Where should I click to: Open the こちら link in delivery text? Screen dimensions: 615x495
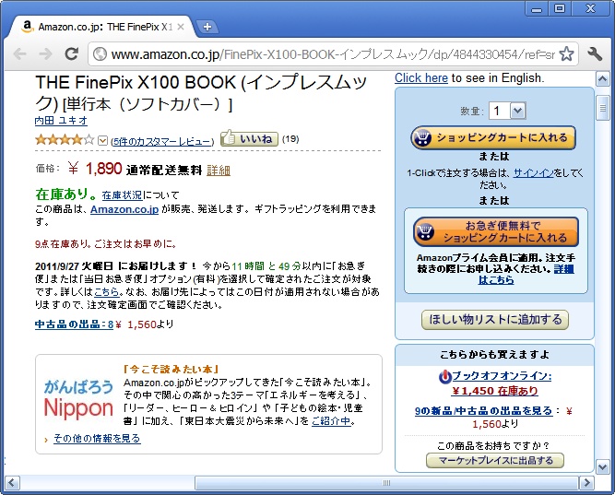107,292
